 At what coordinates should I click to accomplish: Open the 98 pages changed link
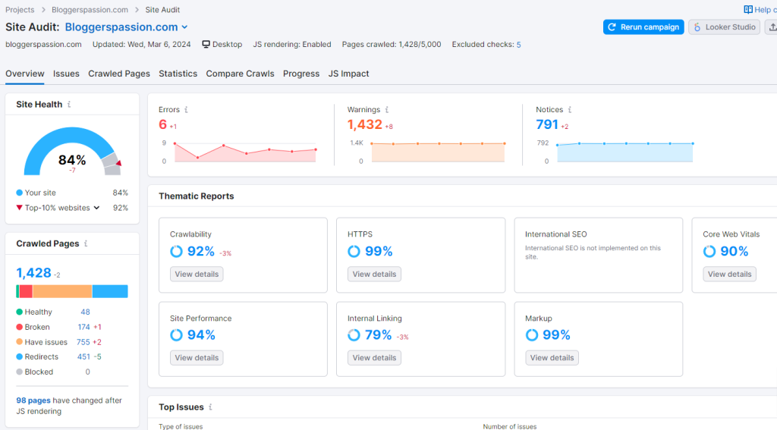(33, 400)
